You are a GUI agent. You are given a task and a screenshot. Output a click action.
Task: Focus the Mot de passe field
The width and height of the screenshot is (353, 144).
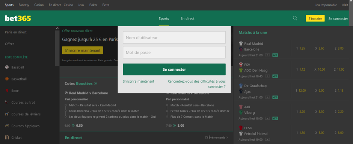pos(174,52)
